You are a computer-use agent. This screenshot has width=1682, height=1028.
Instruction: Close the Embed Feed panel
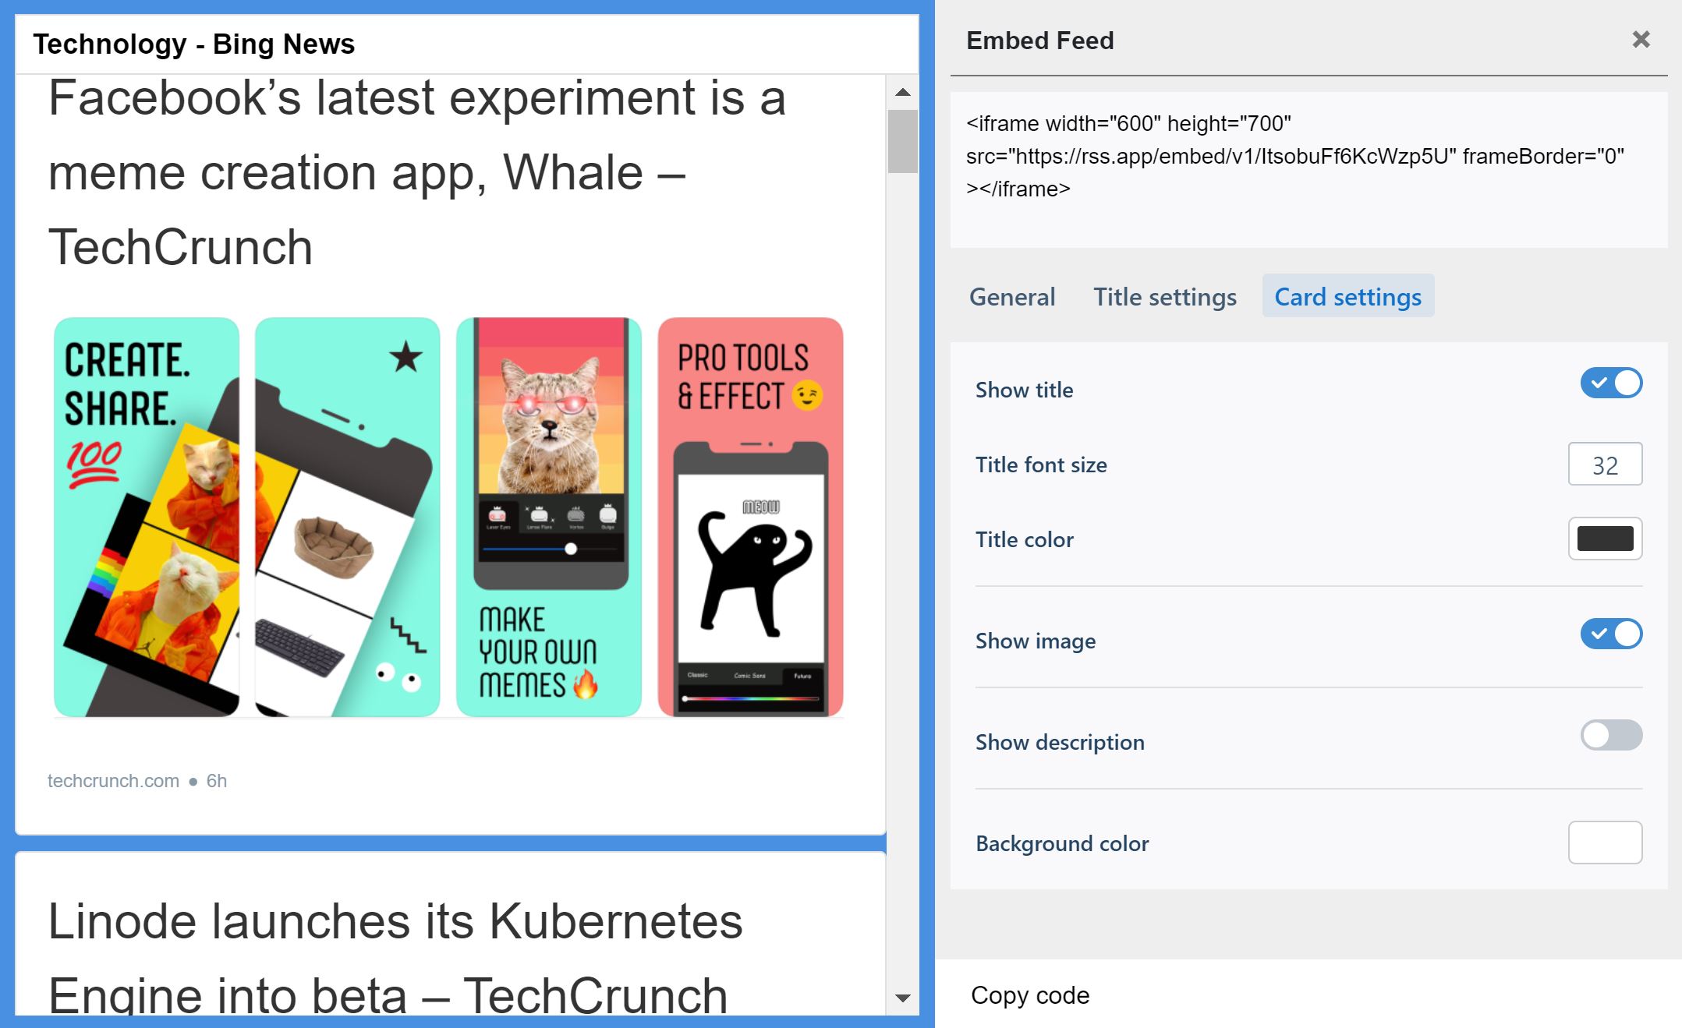pos(1641,39)
